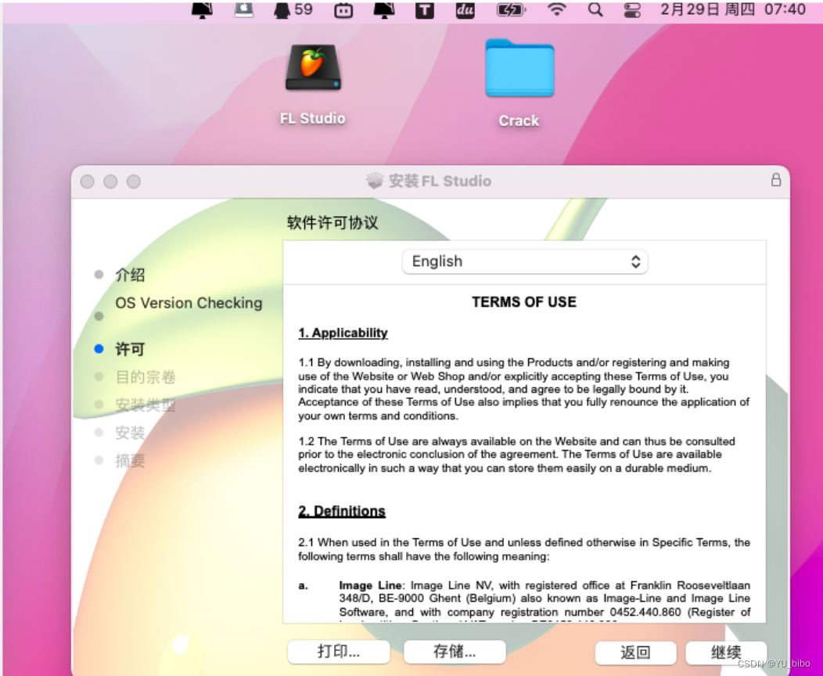Image resolution: width=823 pixels, height=676 pixels.
Task: Click the bold 'Image Line' definition term
Action: 371,585
